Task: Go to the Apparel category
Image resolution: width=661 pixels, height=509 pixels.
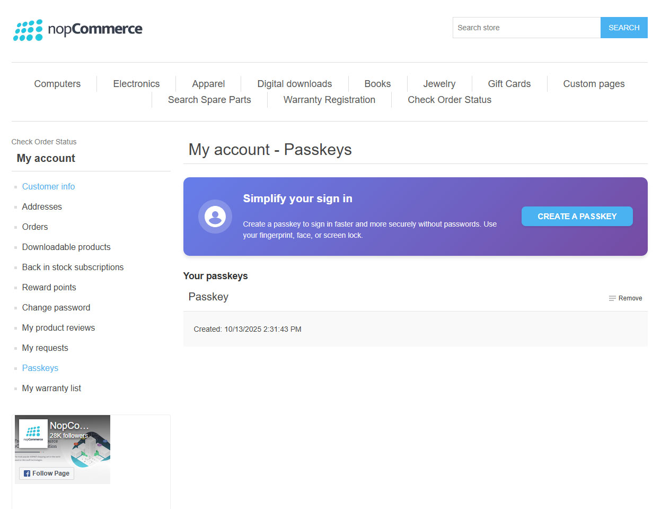Action: point(208,84)
